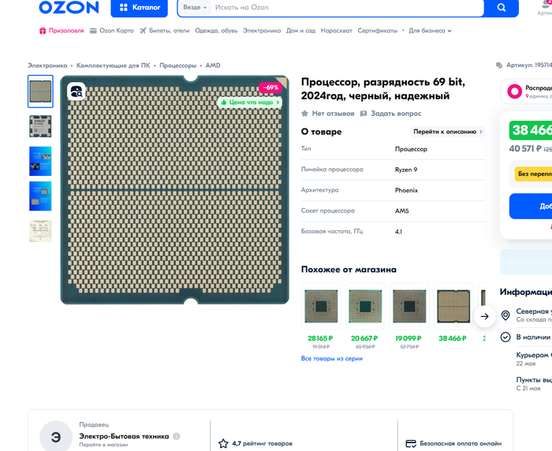Open the Каталог menu button

(x=139, y=8)
